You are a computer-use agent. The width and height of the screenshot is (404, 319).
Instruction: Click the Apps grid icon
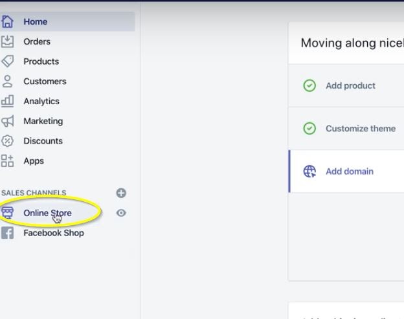point(8,160)
